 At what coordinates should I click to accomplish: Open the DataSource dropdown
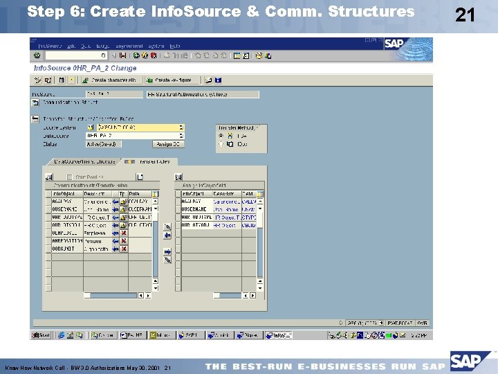tap(181, 136)
